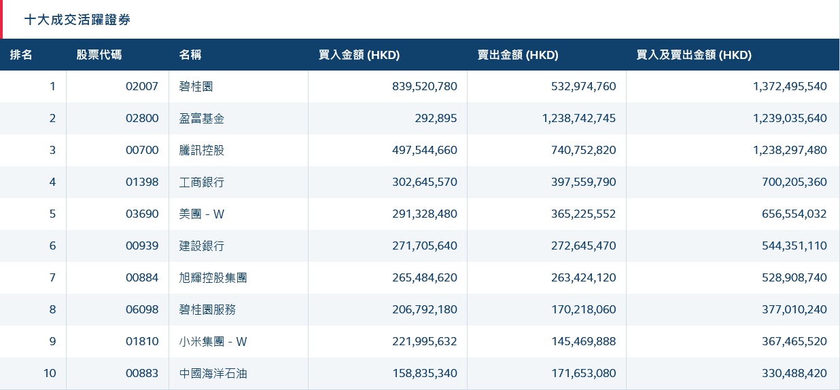Image resolution: width=840 pixels, height=390 pixels.
Task: Select buy amount cell 839,520,780
Action: (x=425, y=86)
